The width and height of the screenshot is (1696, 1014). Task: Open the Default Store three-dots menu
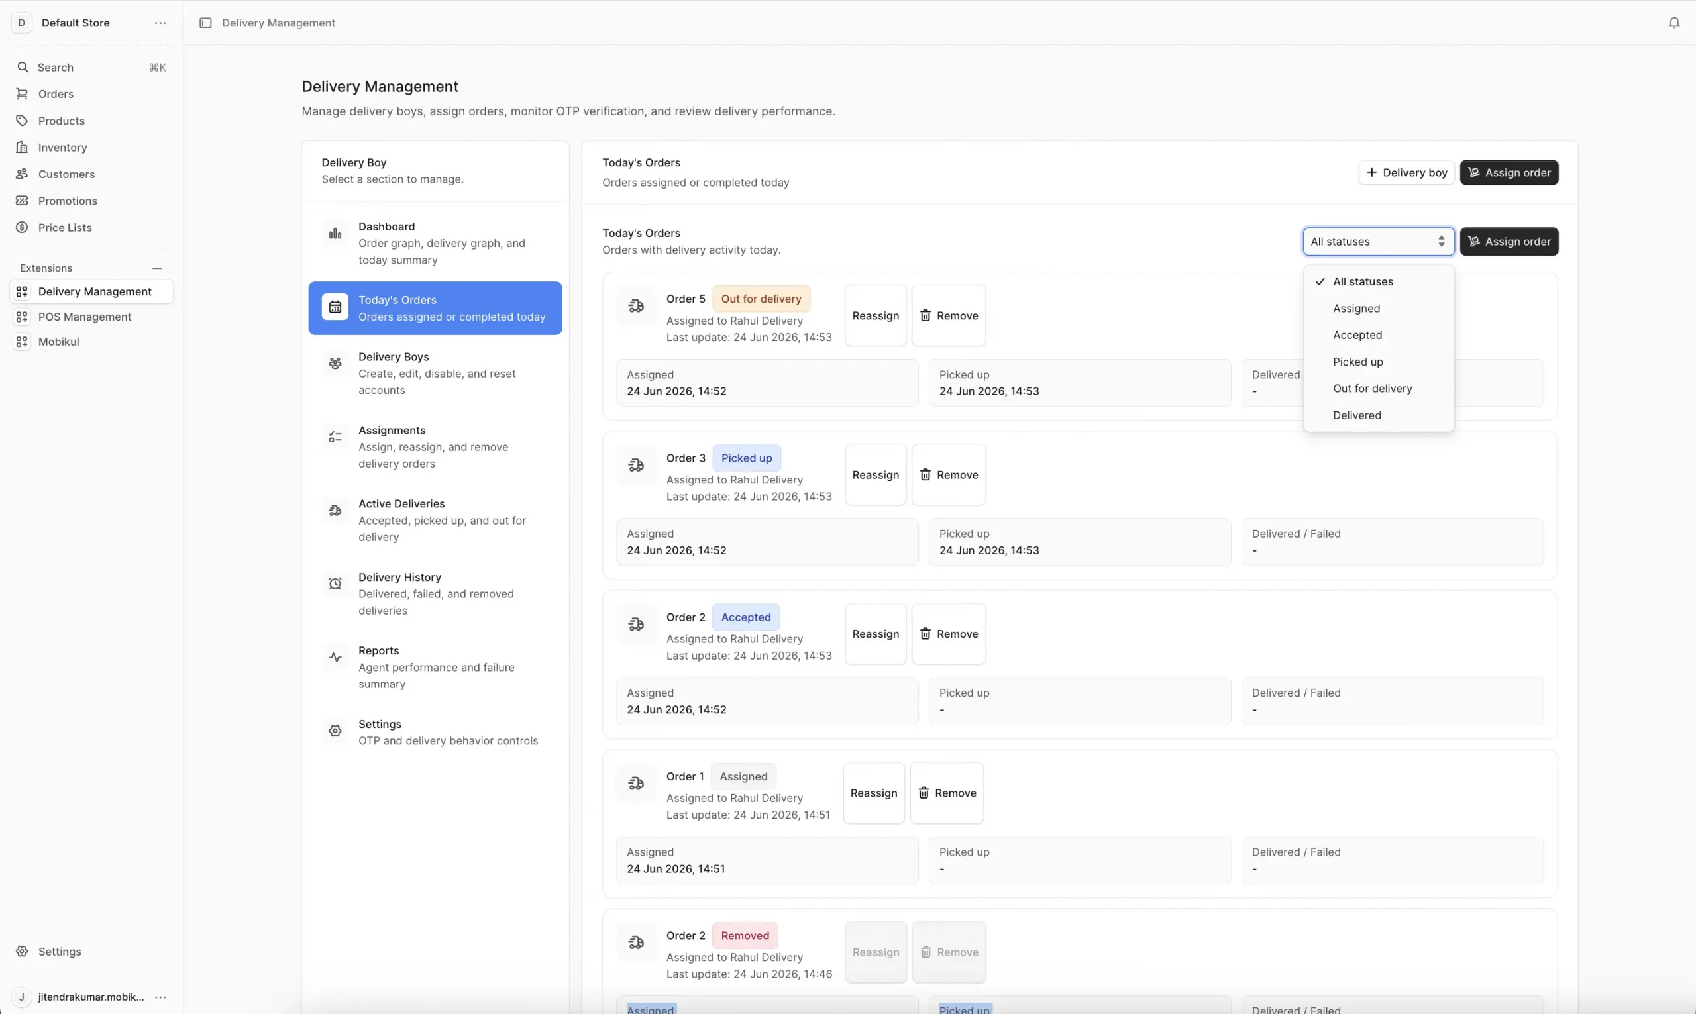[x=160, y=23]
